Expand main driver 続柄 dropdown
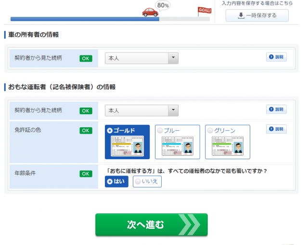Image resolution: width=308 pixels, height=245 pixels. (173, 110)
